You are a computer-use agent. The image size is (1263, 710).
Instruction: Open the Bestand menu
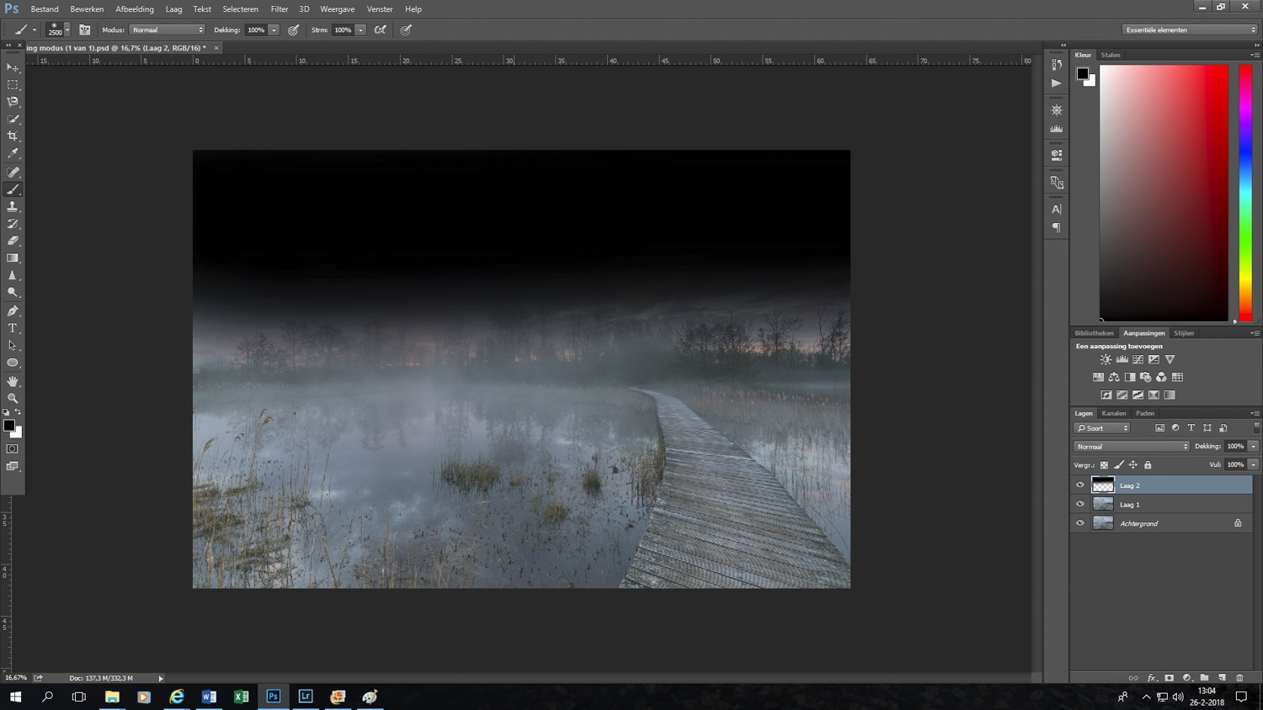click(45, 9)
